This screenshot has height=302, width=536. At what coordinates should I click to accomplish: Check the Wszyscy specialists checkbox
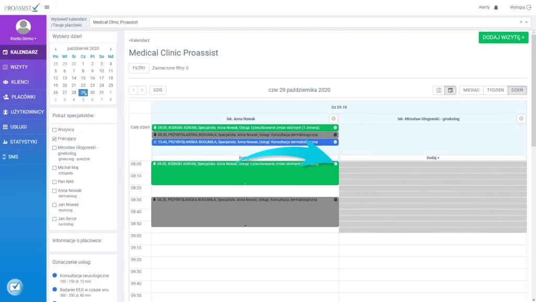point(54,129)
